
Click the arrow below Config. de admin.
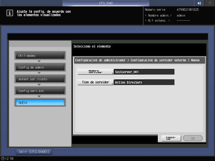39,73
